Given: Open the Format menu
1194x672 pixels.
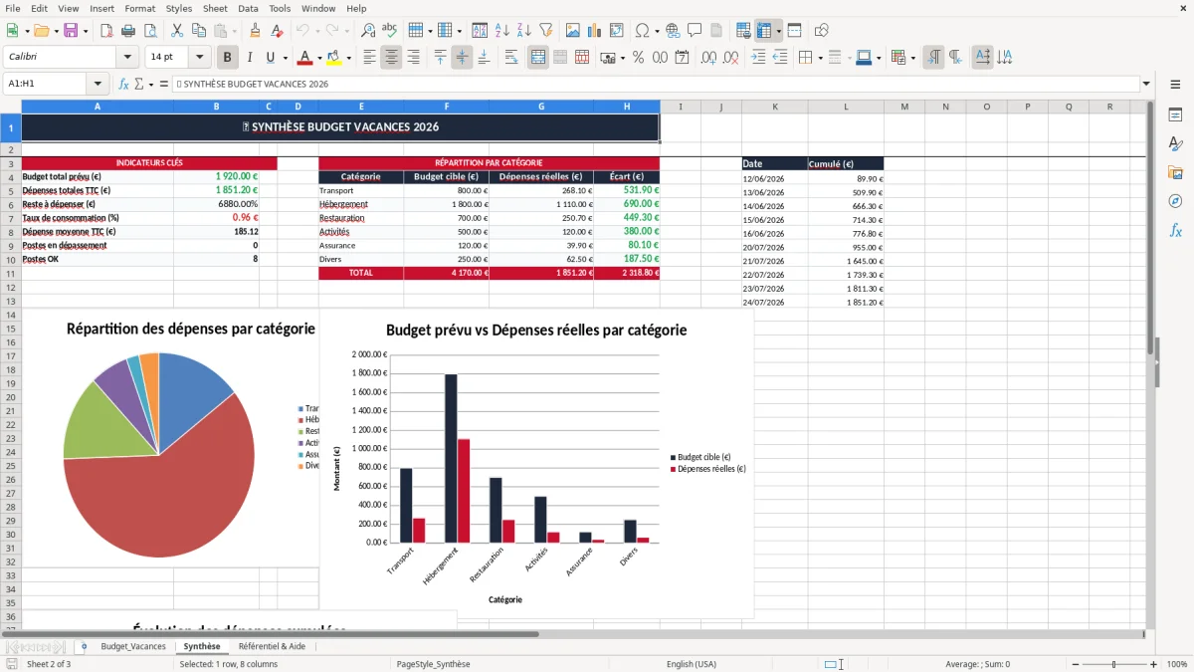Looking at the screenshot, I should [x=139, y=8].
